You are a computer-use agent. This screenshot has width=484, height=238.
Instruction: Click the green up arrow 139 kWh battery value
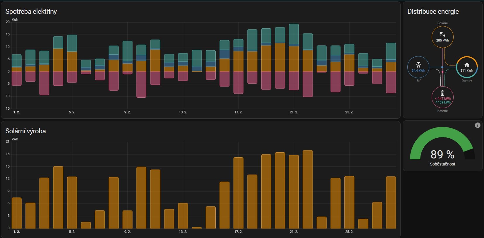(443, 102)
